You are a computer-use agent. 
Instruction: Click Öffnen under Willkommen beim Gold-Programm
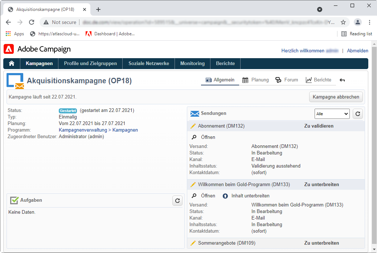tap(208, 196)
